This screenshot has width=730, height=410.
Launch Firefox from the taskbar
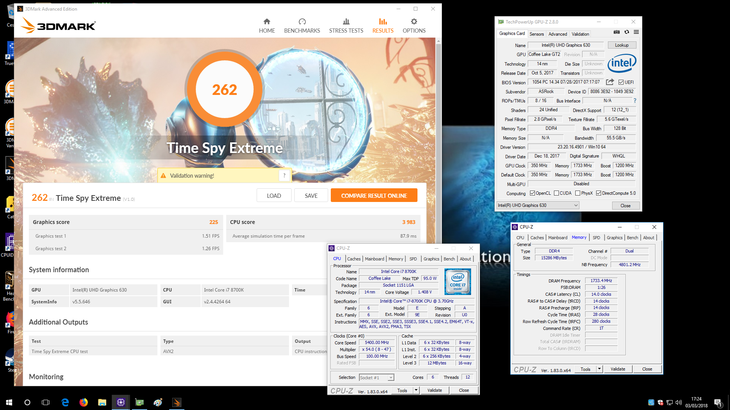(x=84, y=402)
